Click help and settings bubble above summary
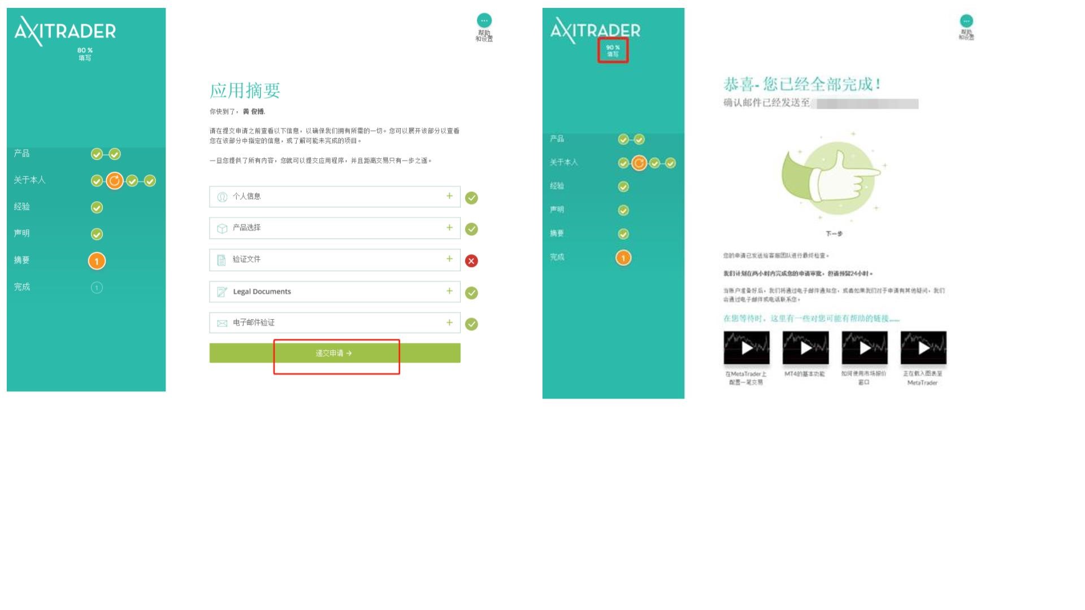The image size is (1085, 610). [484, 21]
